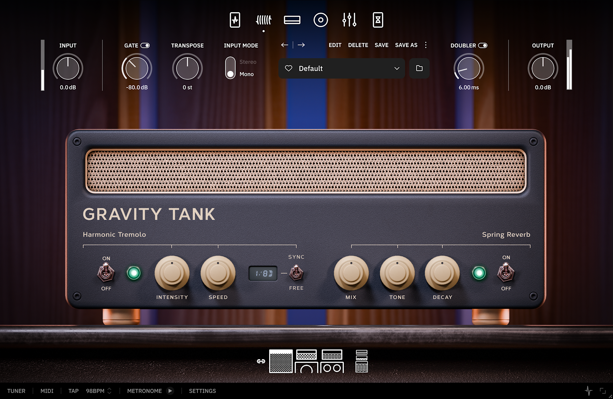Click the SAVE AS button
Image resolution: width=613 pixels, height=399 pixels.
[406, 45]
